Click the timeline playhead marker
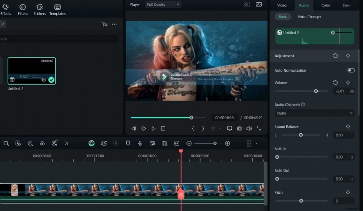The image size is (363, 211). 181,151
